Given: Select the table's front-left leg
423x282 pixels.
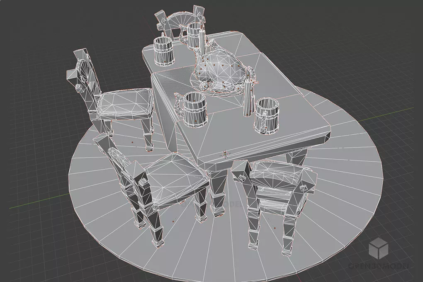Looking at the screenshot, I should tap(217, 193).
